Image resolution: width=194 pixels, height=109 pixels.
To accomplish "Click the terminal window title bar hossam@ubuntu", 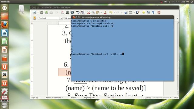I will tap(122, 17).
